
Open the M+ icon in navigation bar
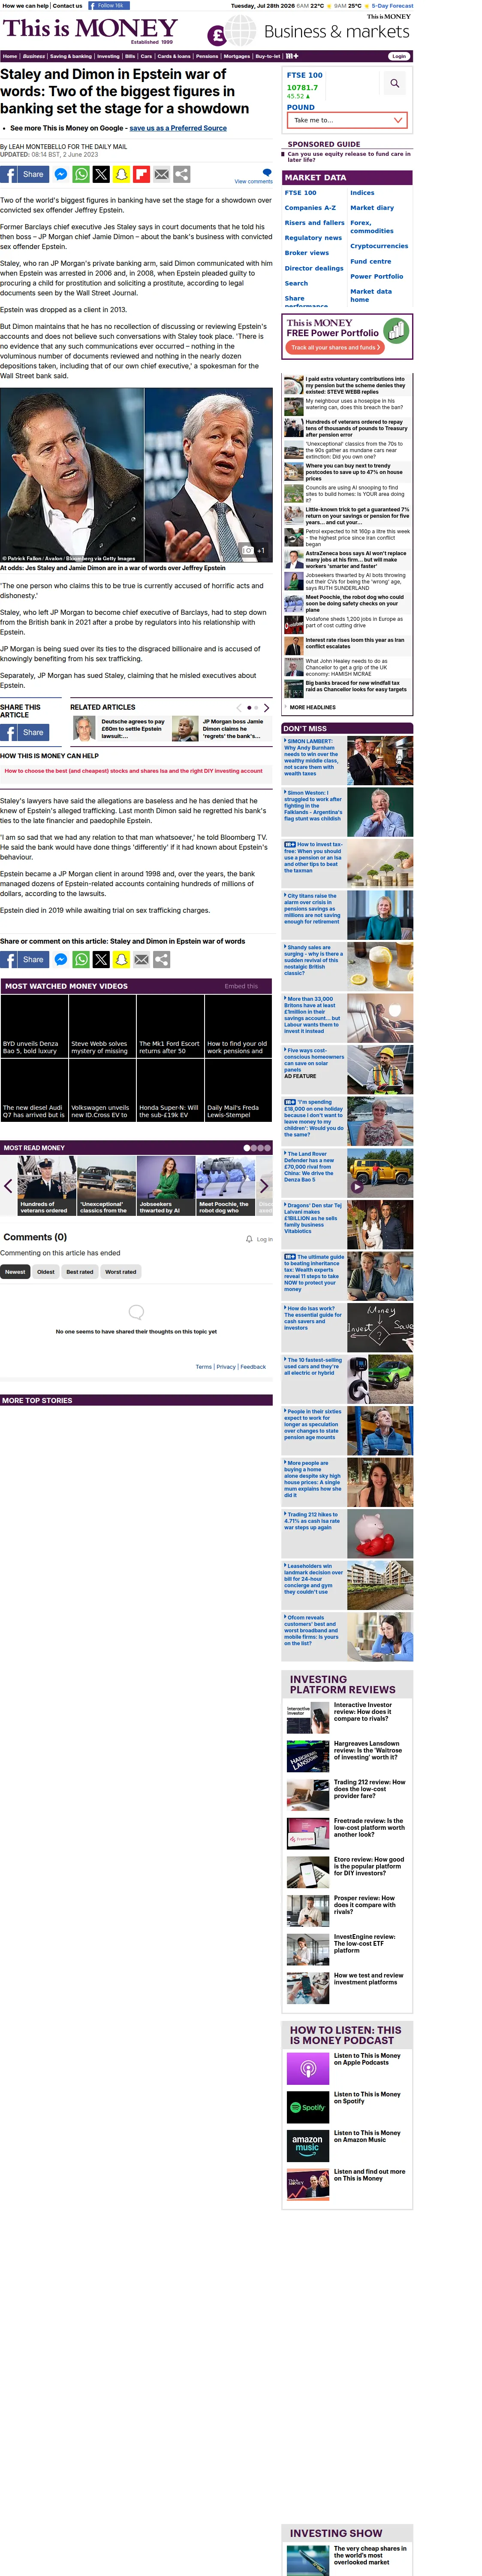[292, 56]
